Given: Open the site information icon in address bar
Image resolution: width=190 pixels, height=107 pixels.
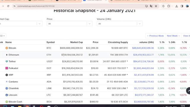Looking at the screenshot, I should (x=15, y=6).
